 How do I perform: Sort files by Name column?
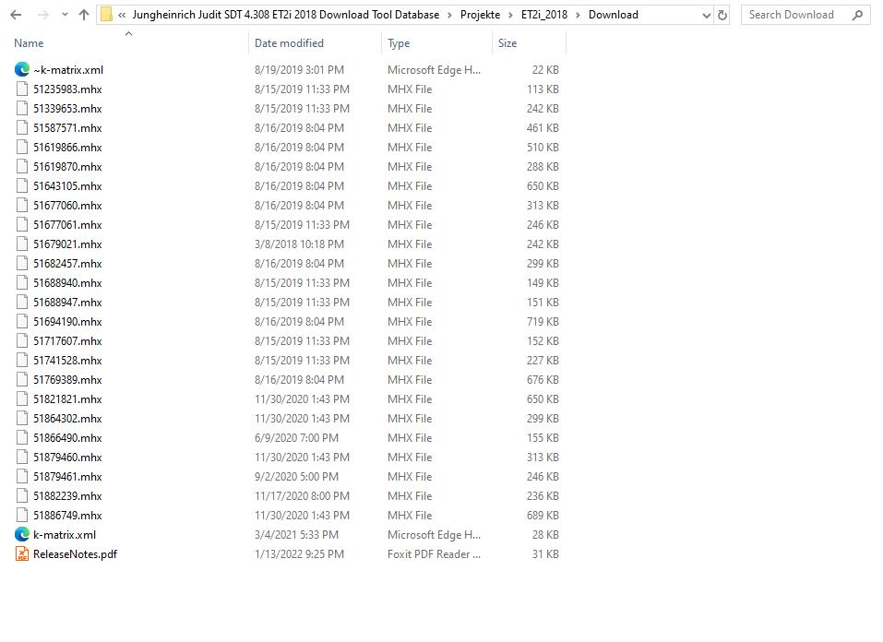[x=29, y=43]
